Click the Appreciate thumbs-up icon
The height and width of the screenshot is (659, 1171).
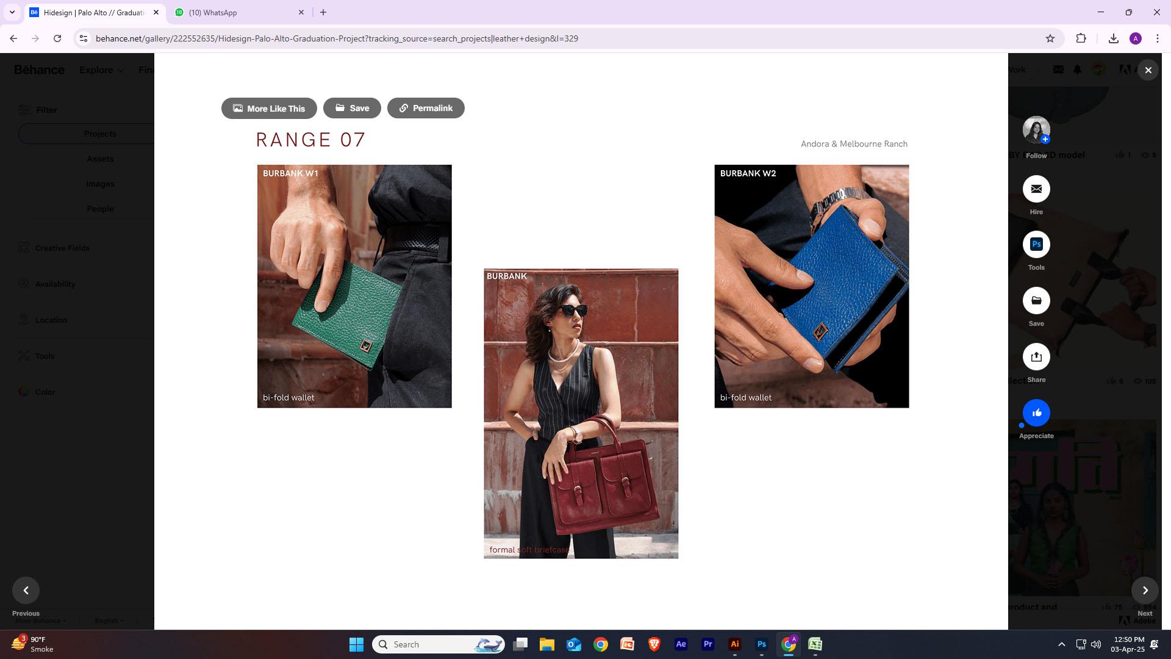(x=1036, y=413)
